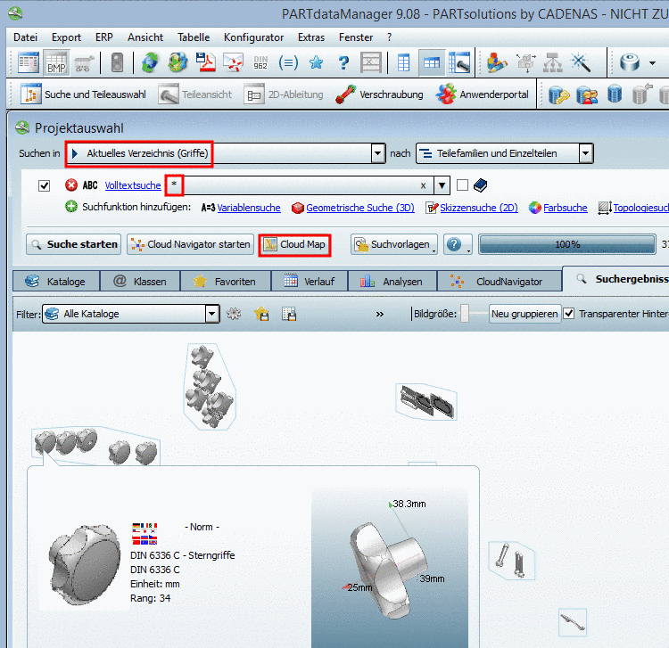Click the magic wand toolbar icon
Screen dimensions: 669x648
[581, 63]
